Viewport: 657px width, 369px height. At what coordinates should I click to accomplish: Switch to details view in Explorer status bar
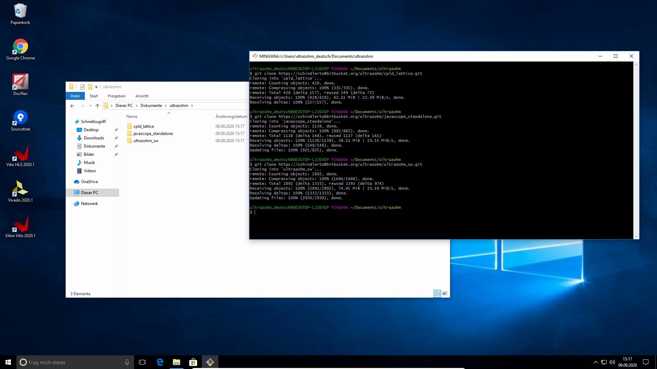[x=437, y=293]
